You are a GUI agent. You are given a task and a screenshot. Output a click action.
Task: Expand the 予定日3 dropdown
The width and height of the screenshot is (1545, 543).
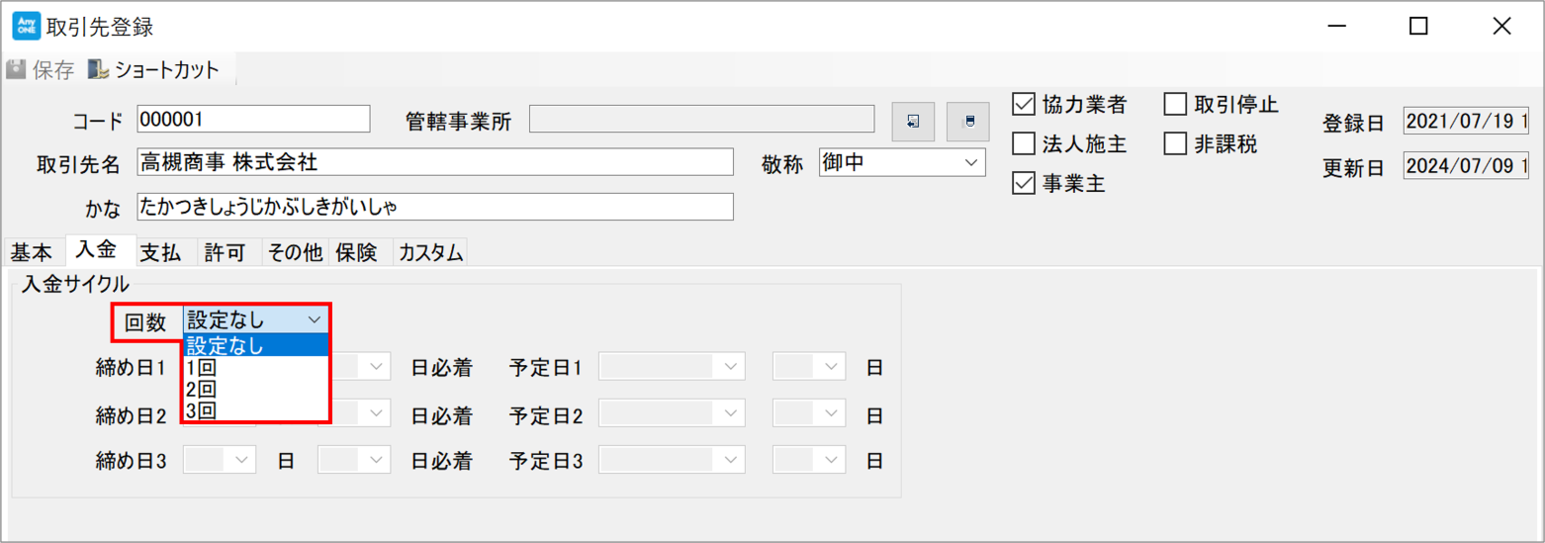[672, 460]
